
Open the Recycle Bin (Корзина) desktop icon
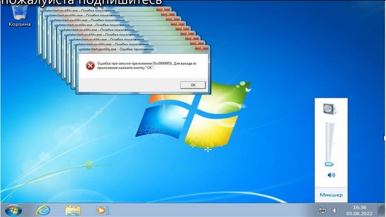pos(19,16)
